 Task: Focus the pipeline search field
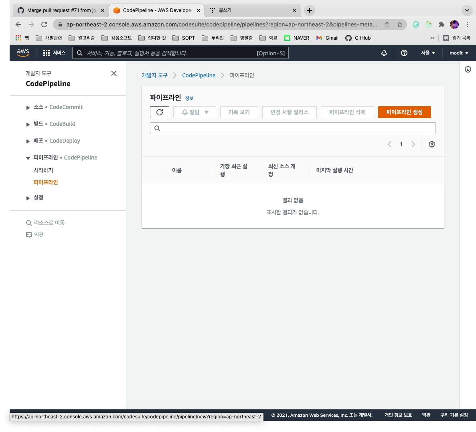(293, 128)
